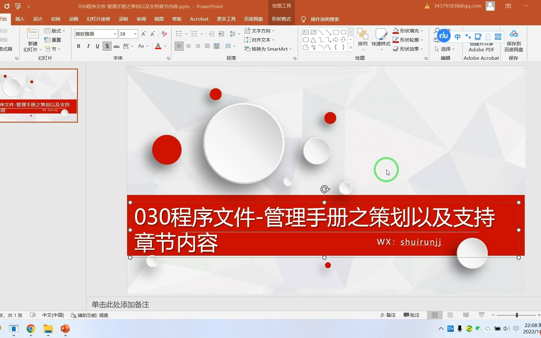Click Accessibility: Investigate (辅助功能: 调查)
Viewport: 541px width, 338px height.
click(90, 315)
